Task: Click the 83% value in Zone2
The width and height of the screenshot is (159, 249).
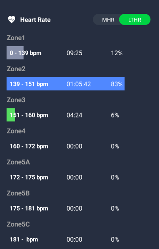Action: [117, 84]
